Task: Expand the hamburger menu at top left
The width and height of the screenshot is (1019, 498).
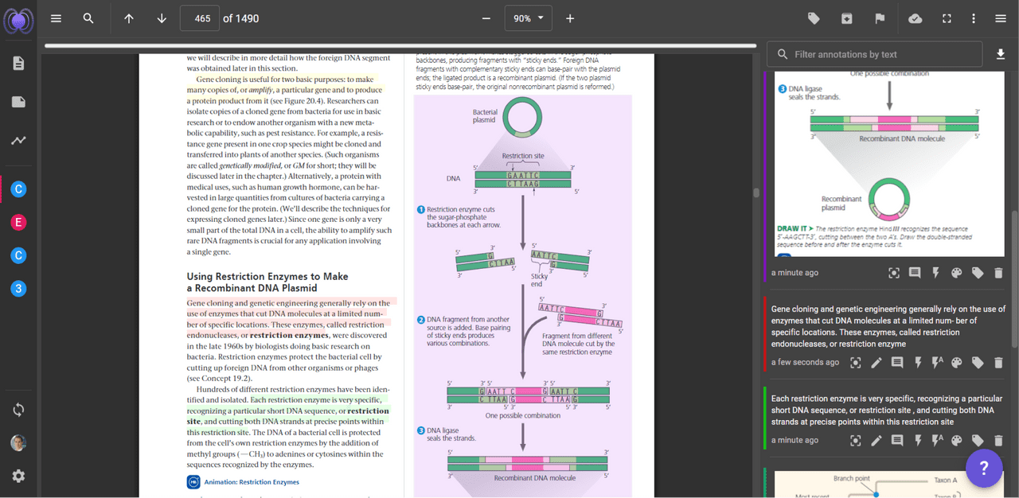Action: pos(56,18)
